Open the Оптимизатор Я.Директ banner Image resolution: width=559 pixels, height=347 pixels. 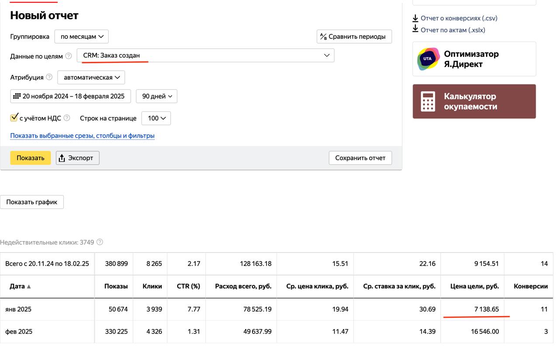click(x=474, y=59)
